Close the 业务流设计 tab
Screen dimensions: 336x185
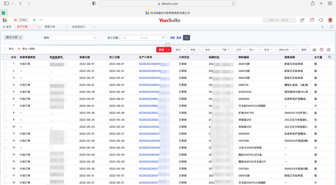point(94,27)
